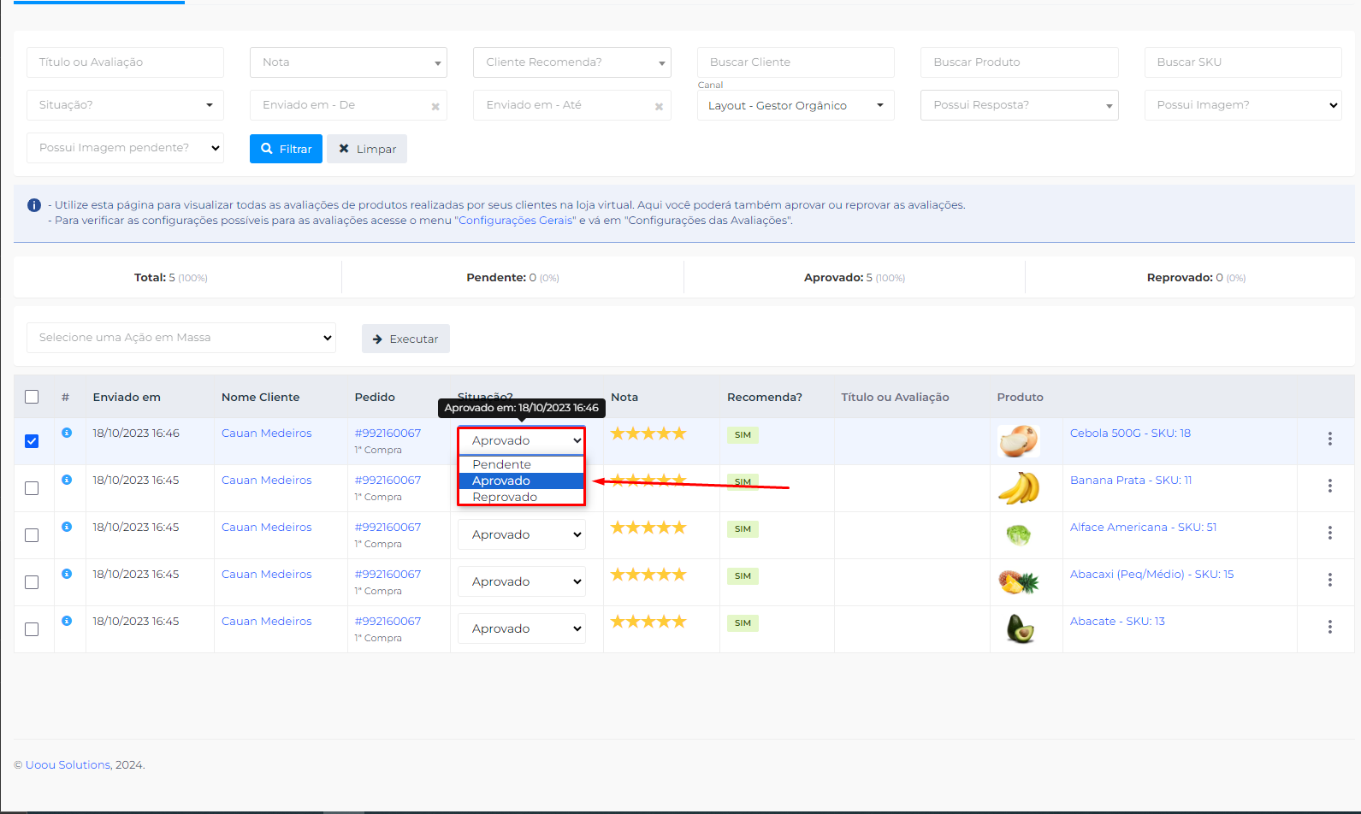
Task: Open actions menu for Abacaxi row
Action: [x=1329, y=580]
